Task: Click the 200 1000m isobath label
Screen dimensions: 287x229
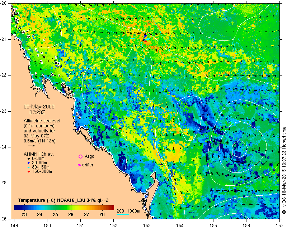Action: click(128, 211)
